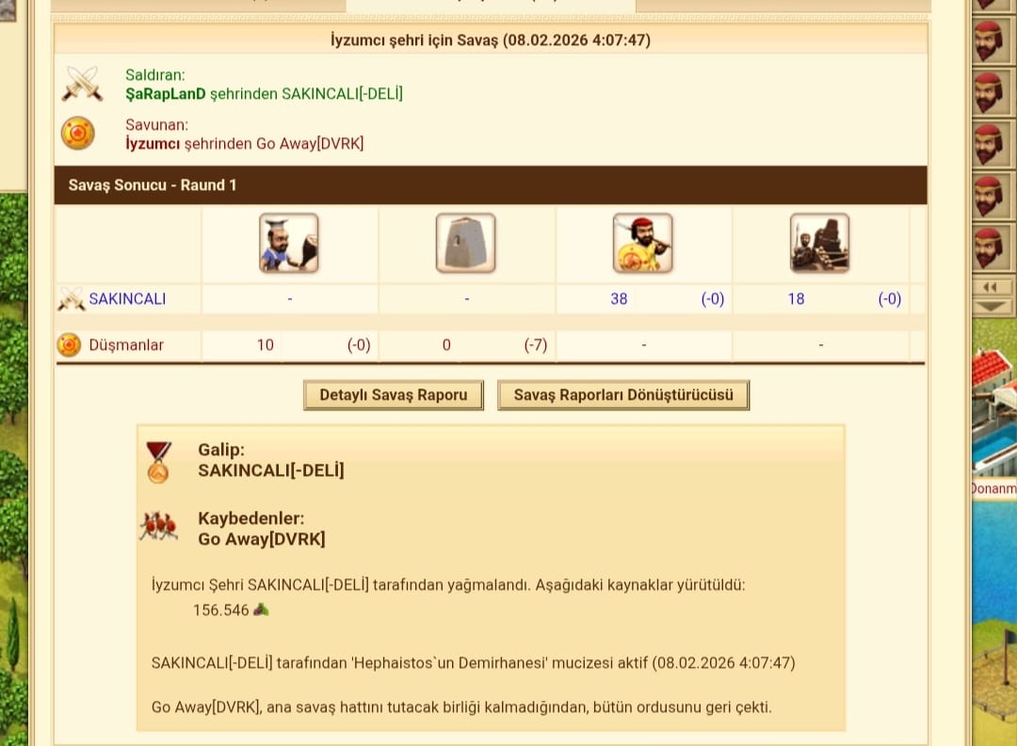Select the topmost advisor portrait in sidebar
This screenshot has width=1017, height=746.
click(x=989, y=42)
